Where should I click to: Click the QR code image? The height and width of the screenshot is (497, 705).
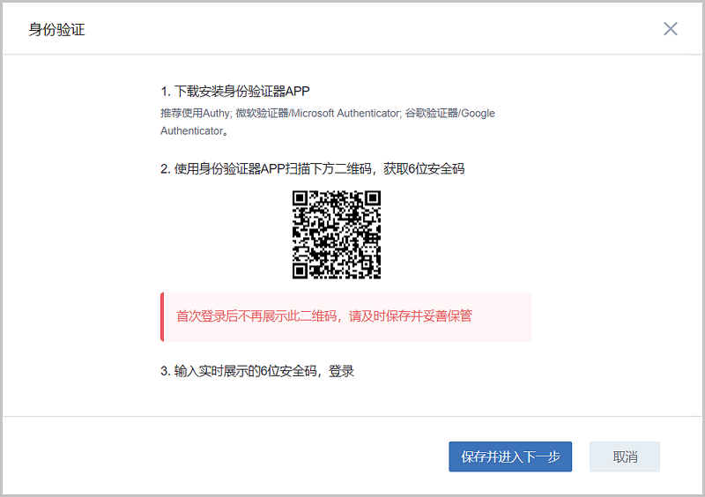point(337,234)
